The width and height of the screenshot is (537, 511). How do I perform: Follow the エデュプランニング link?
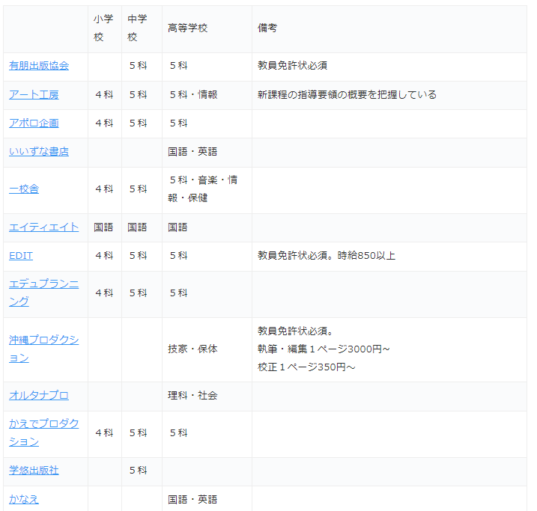[x=44, y=293]
